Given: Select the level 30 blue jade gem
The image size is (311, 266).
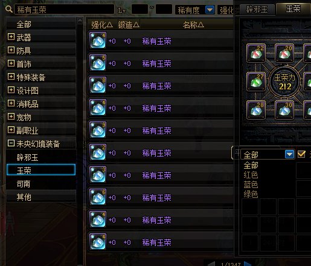Looking at the screenshot, I should [284, 110].
